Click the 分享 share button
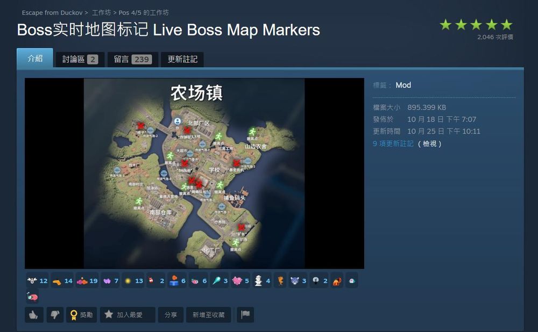The image size is (538, 332). (x=171, y=314)
